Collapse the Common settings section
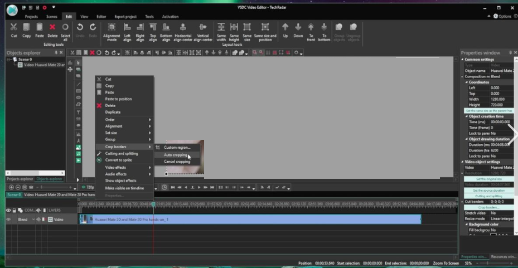Image resolution: width=518 pixels, height=268 pixels. [462, 60]
